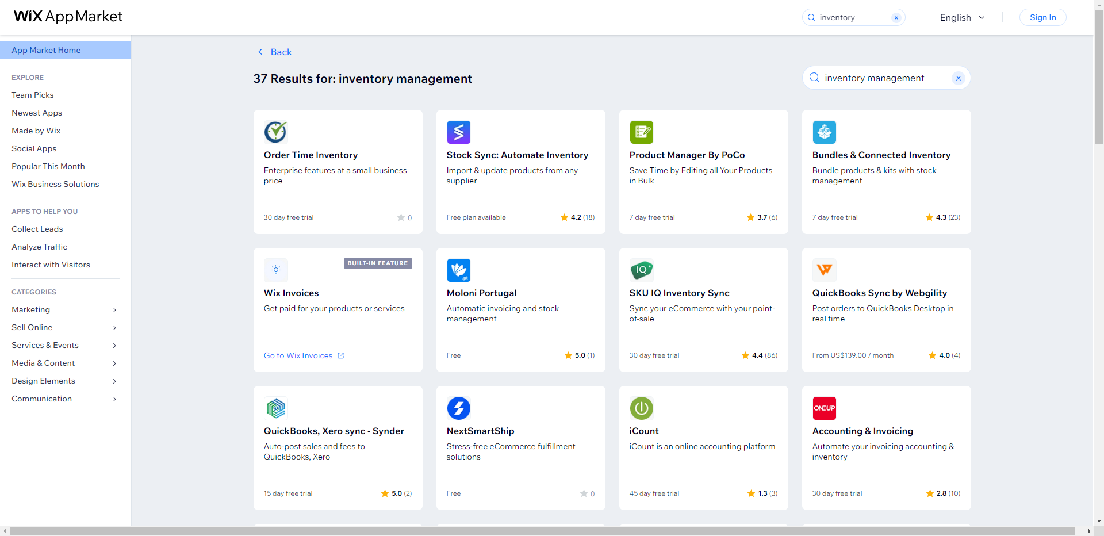Click the Wix App Market logo
The image size is (1104, 536).
click(x=68, y=17)
